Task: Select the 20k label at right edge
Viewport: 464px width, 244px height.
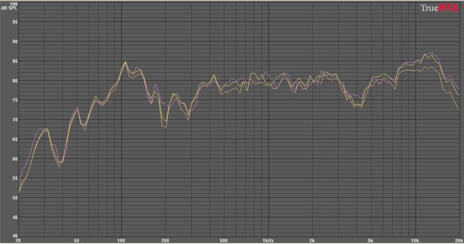Action: (458, 240)
